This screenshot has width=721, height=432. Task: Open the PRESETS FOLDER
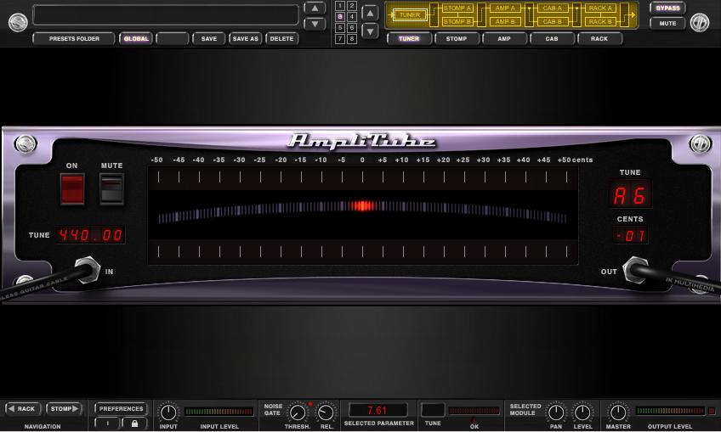click(x=74, y=38)
